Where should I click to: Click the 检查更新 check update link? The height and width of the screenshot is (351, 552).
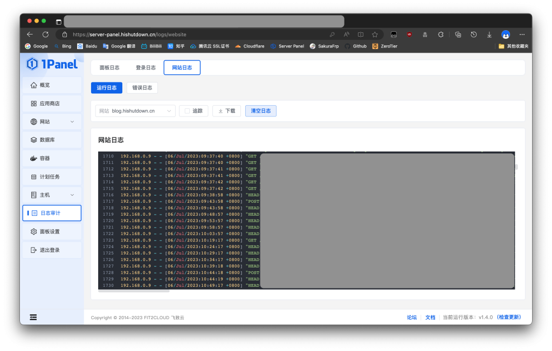pos(509,317)
